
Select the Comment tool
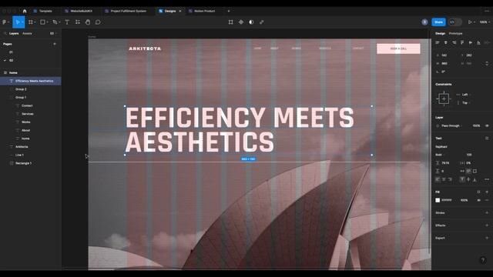[98, 22]
